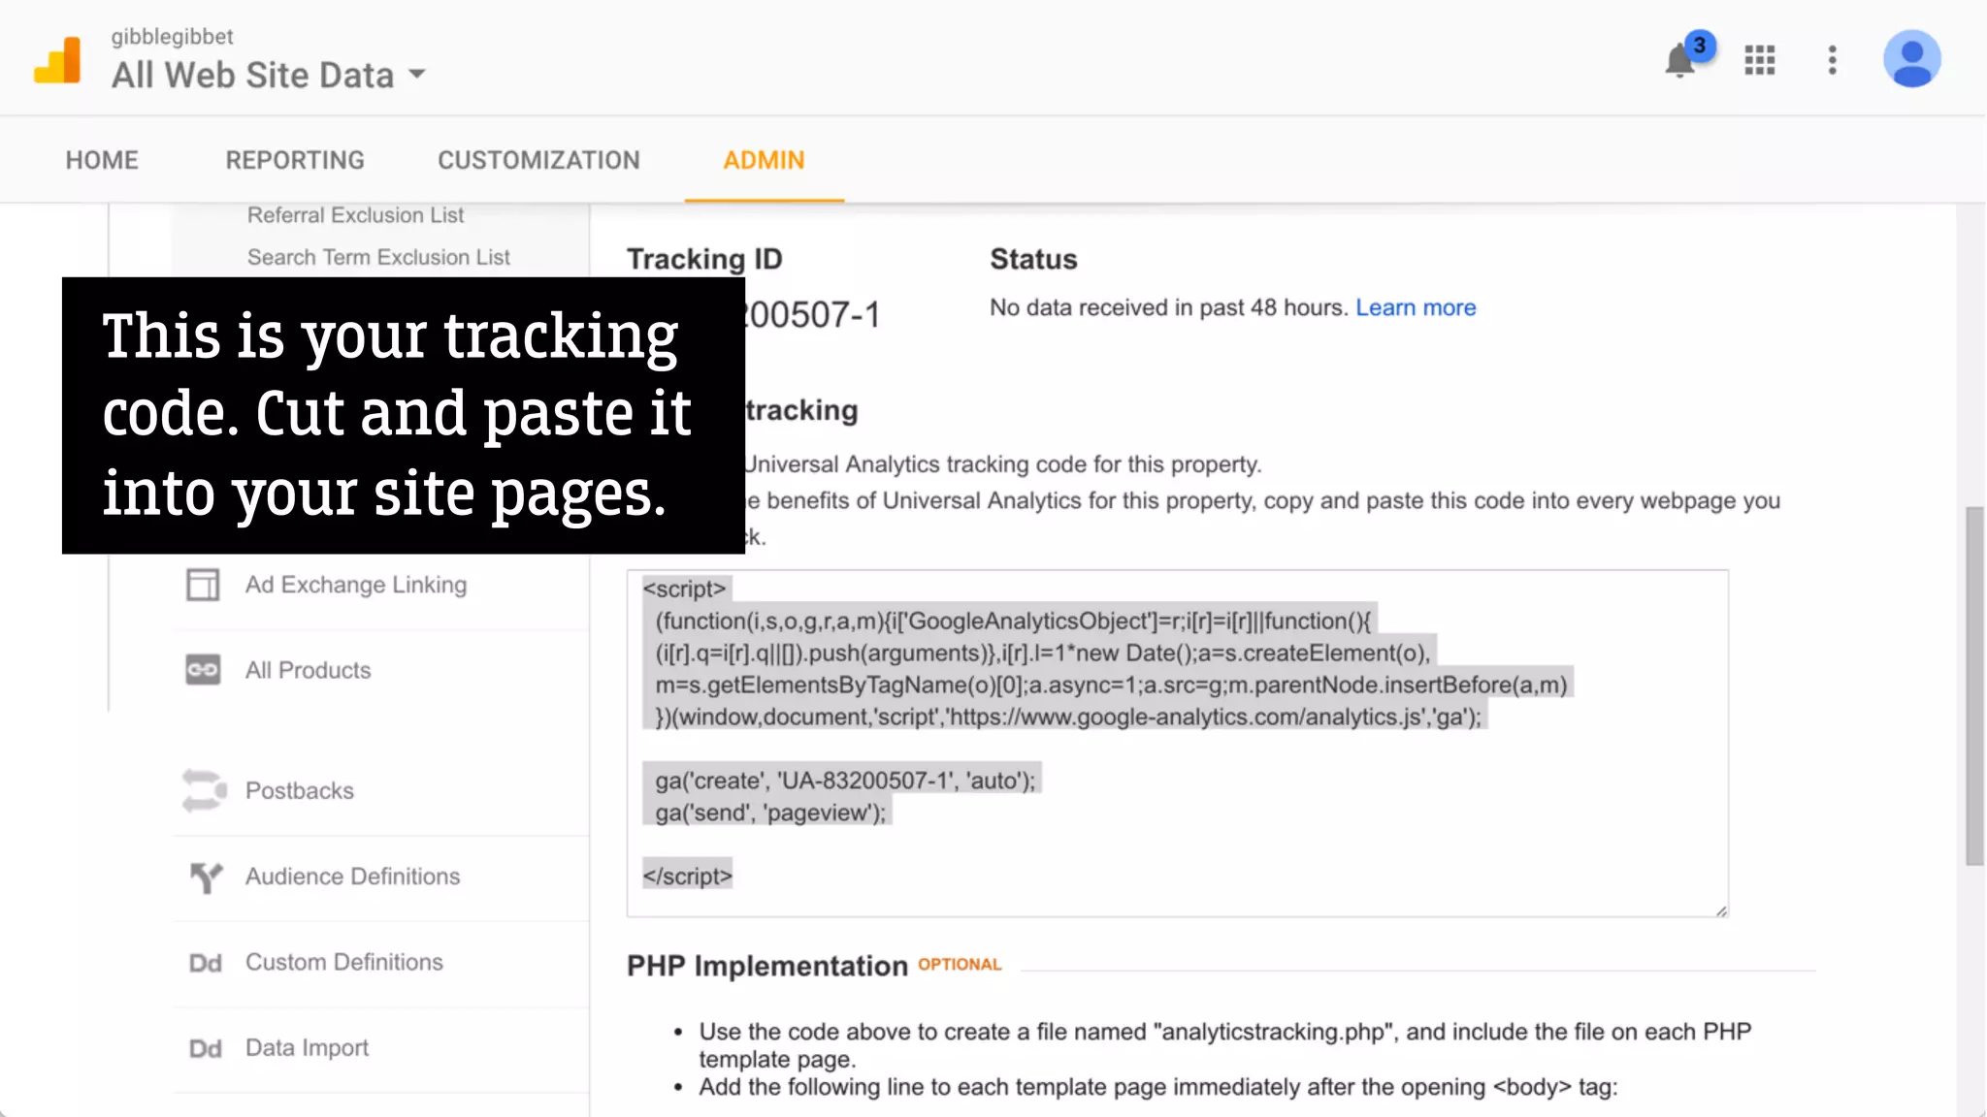The width and height of the screenshot is (1987, 1117).
Task: Click the Audience Definitions fork icon
Action: tap(206, 877)
